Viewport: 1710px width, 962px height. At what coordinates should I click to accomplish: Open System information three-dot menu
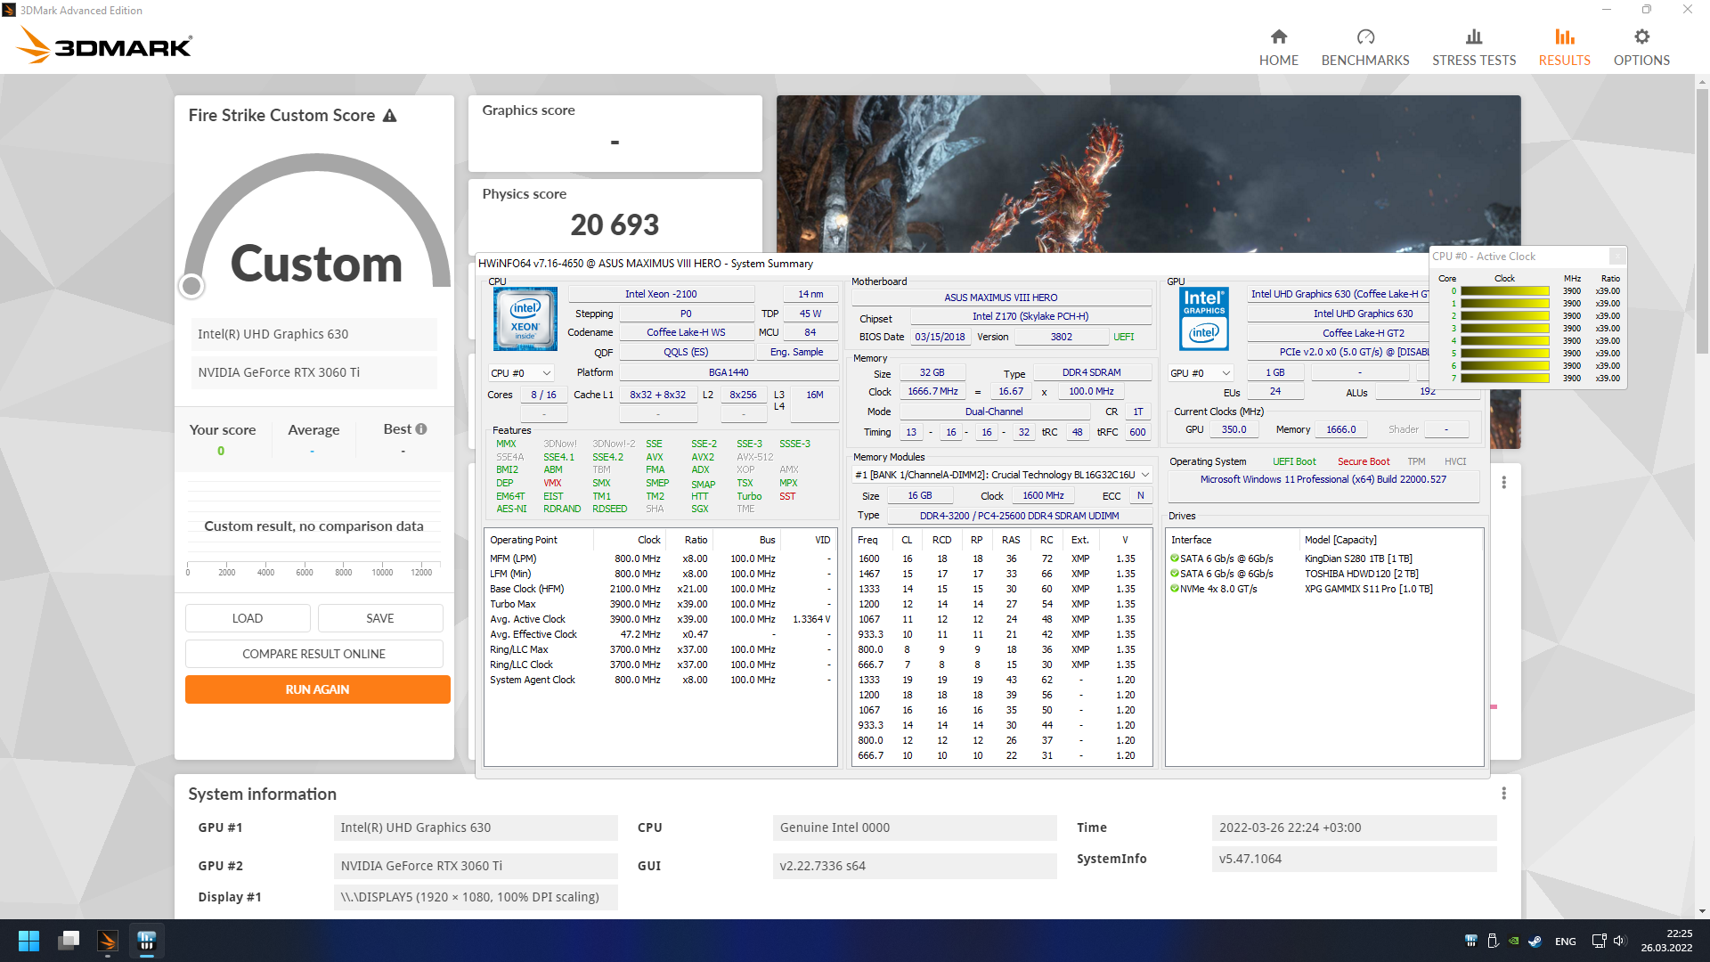(1503, 794)
